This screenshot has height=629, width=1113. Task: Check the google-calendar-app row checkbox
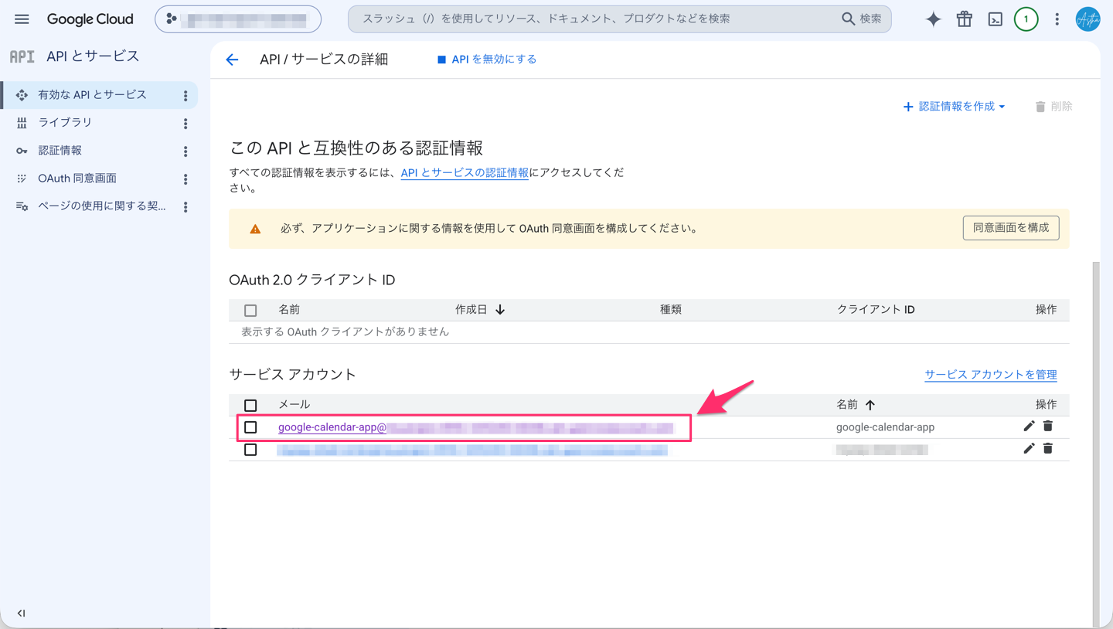pos(250,427)
